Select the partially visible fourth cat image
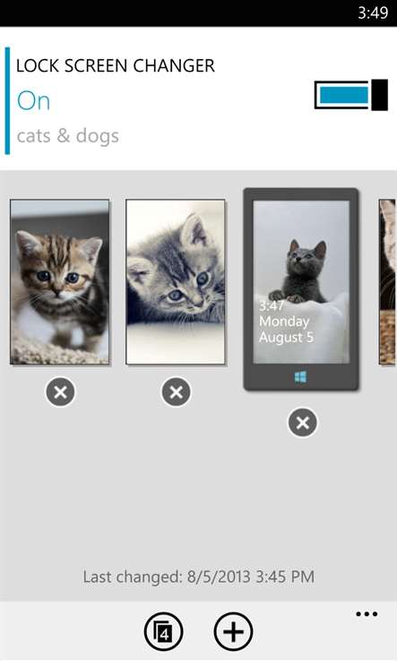397x661 pixels. click(388, 281)
